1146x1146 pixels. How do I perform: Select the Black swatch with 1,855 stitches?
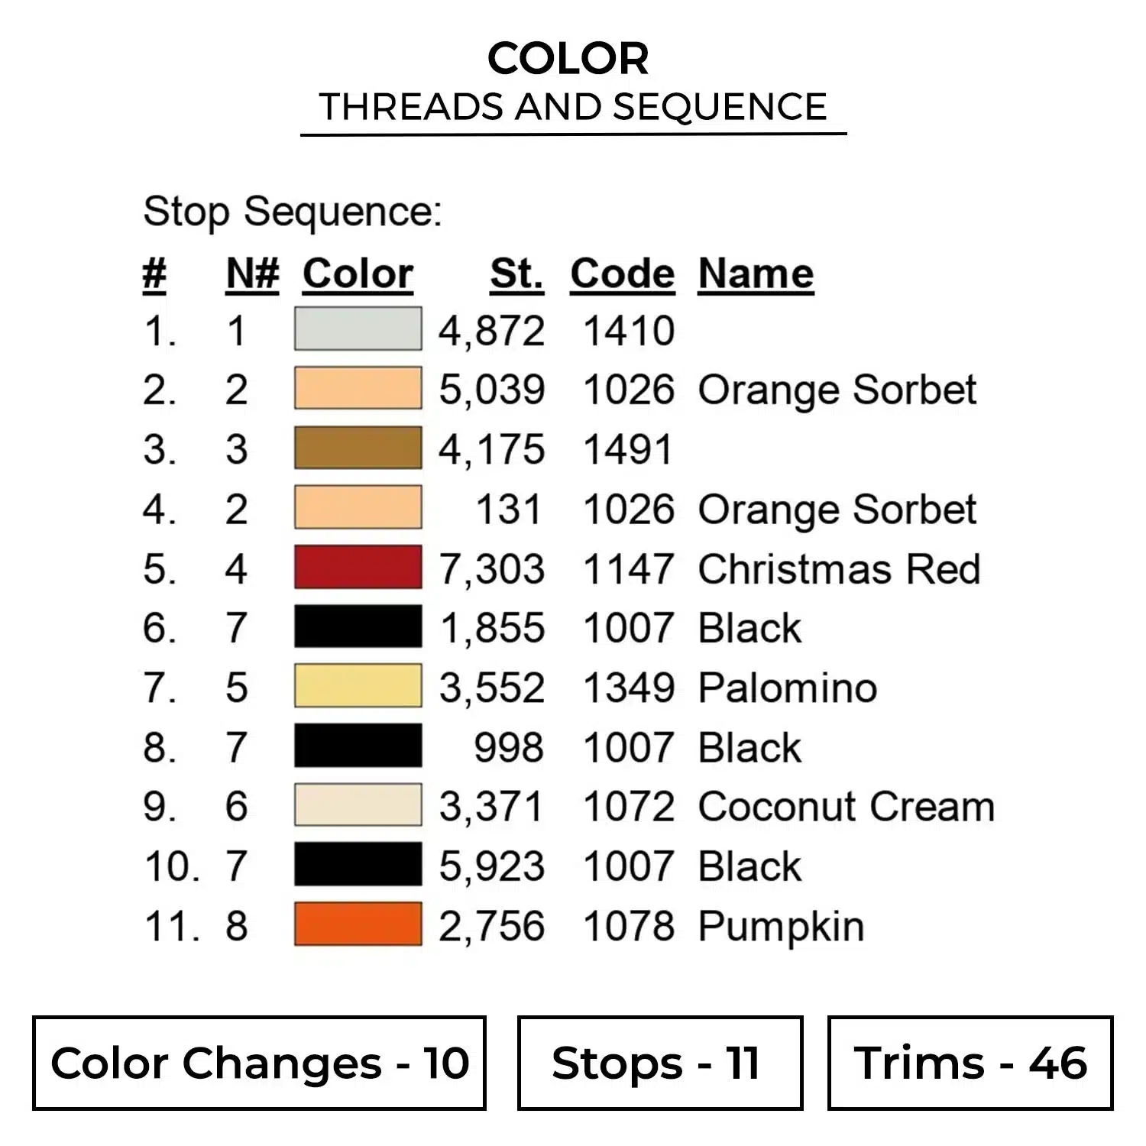click(x=358, y=626)
